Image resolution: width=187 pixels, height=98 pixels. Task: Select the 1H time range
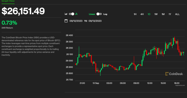[x=135, y=14]
